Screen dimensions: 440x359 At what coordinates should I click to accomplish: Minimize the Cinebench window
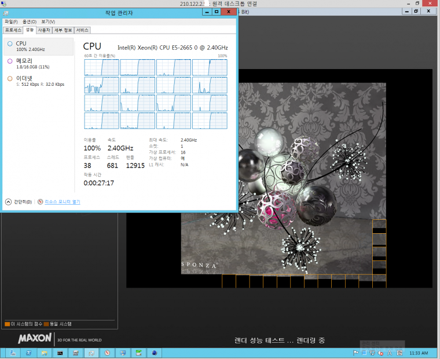click(x=407, y=11)
